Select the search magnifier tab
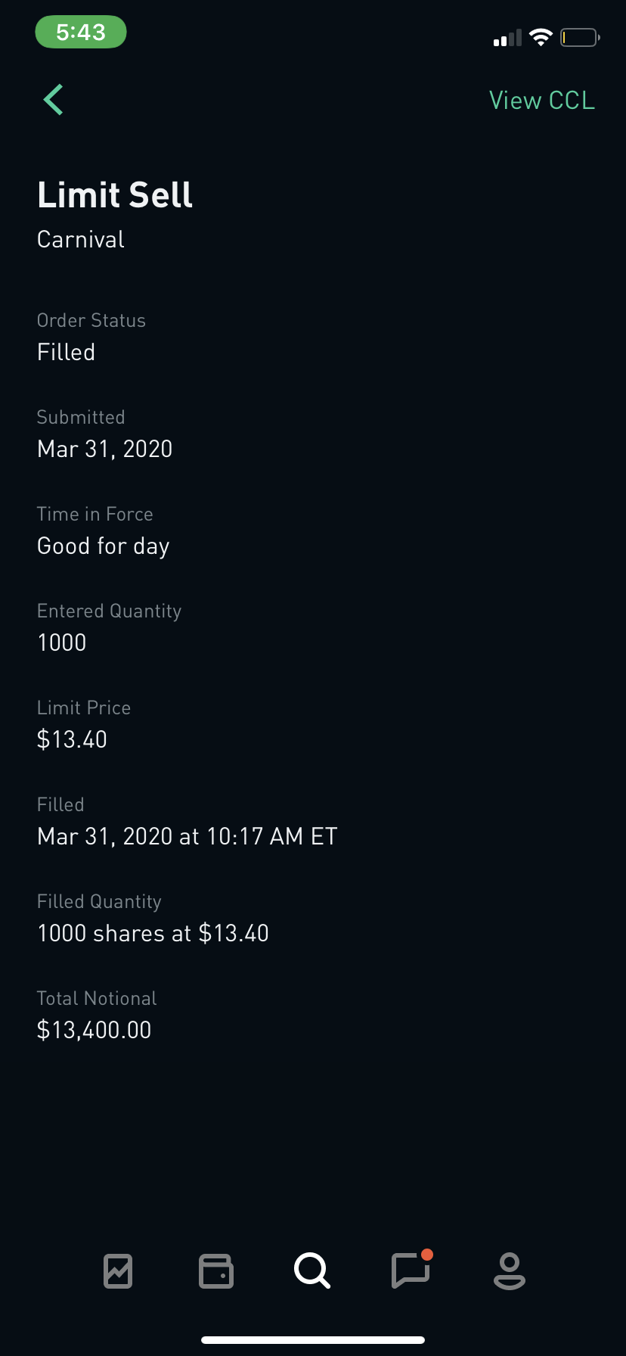 312,1270
